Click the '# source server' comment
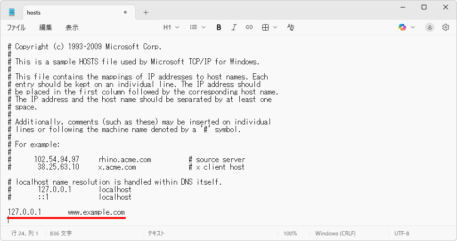The height and width of the screenshot is (241, 457). point(217,160)
